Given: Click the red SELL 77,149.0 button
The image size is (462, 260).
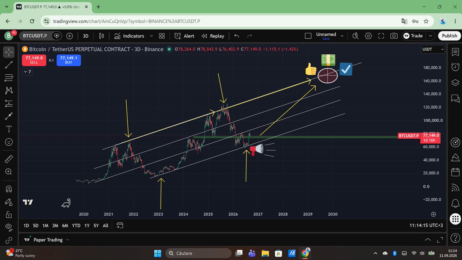Looking at the screenshot, I should (34, 60).
